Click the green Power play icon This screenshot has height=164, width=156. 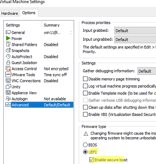8,38
